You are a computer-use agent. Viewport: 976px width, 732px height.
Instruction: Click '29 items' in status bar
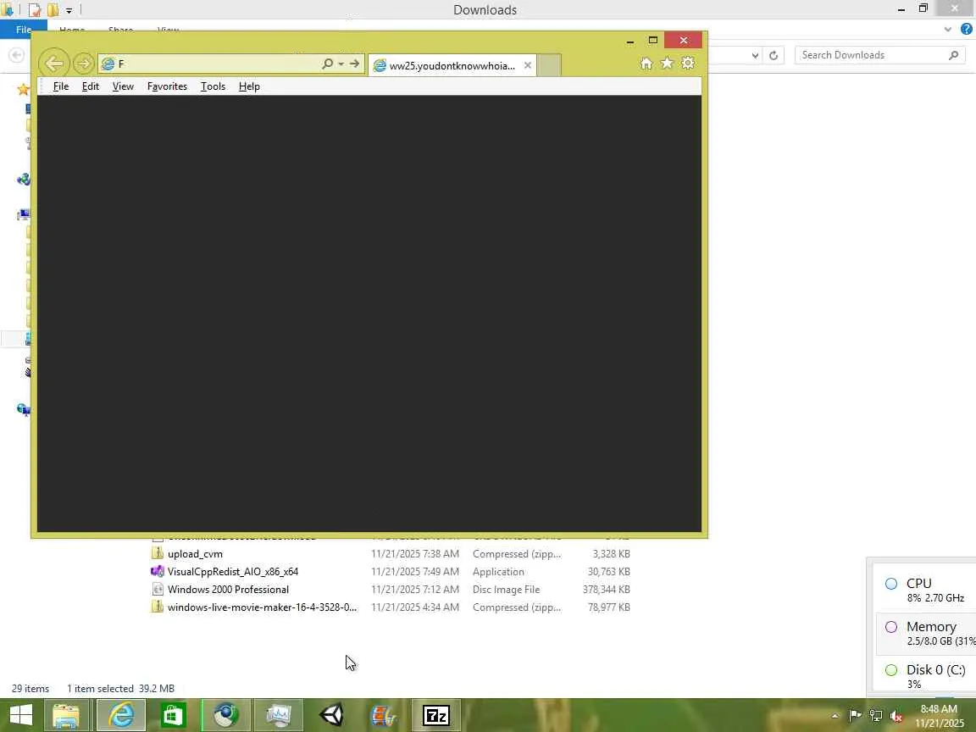(x=30, y=689)
